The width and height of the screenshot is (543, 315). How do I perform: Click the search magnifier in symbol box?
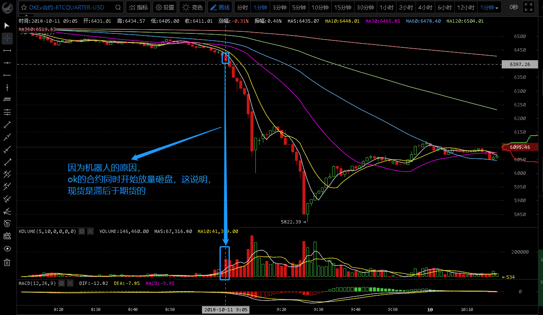click(x=118, y=7)
